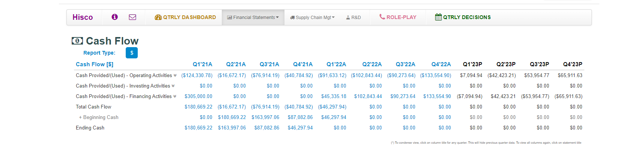Expand the Financing Activities row
Viewport: 629px width, 168px height.
(175, 96)
